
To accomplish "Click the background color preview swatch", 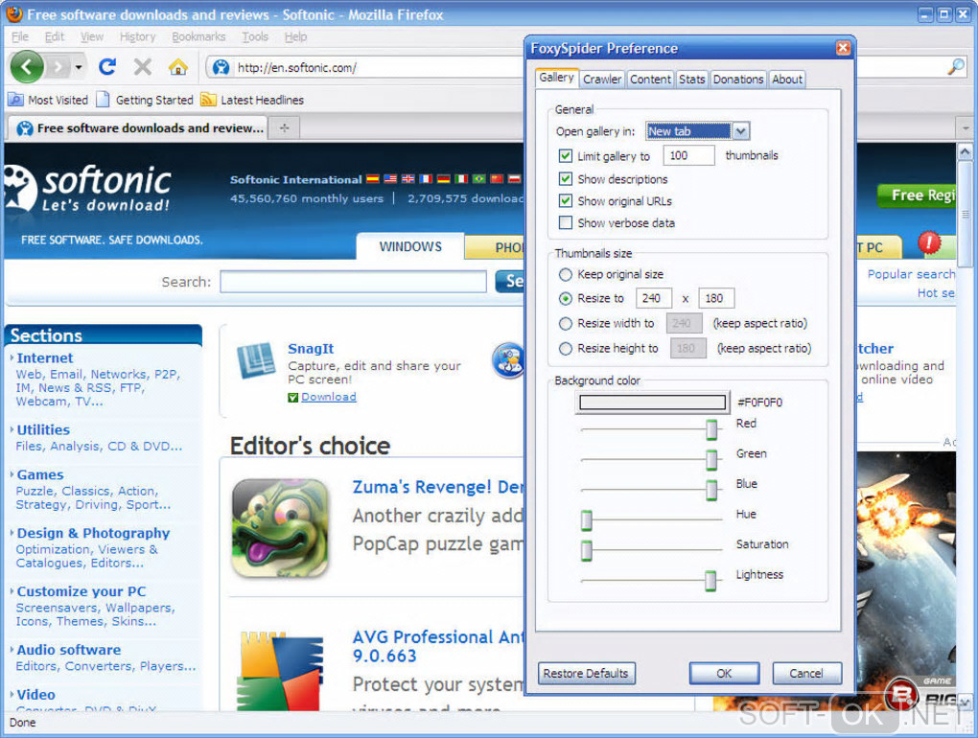I will click(x=652, y=402).
